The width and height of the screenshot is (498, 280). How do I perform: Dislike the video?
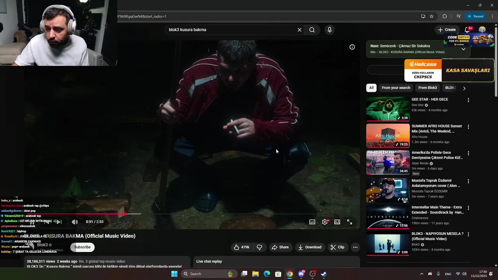259,247
